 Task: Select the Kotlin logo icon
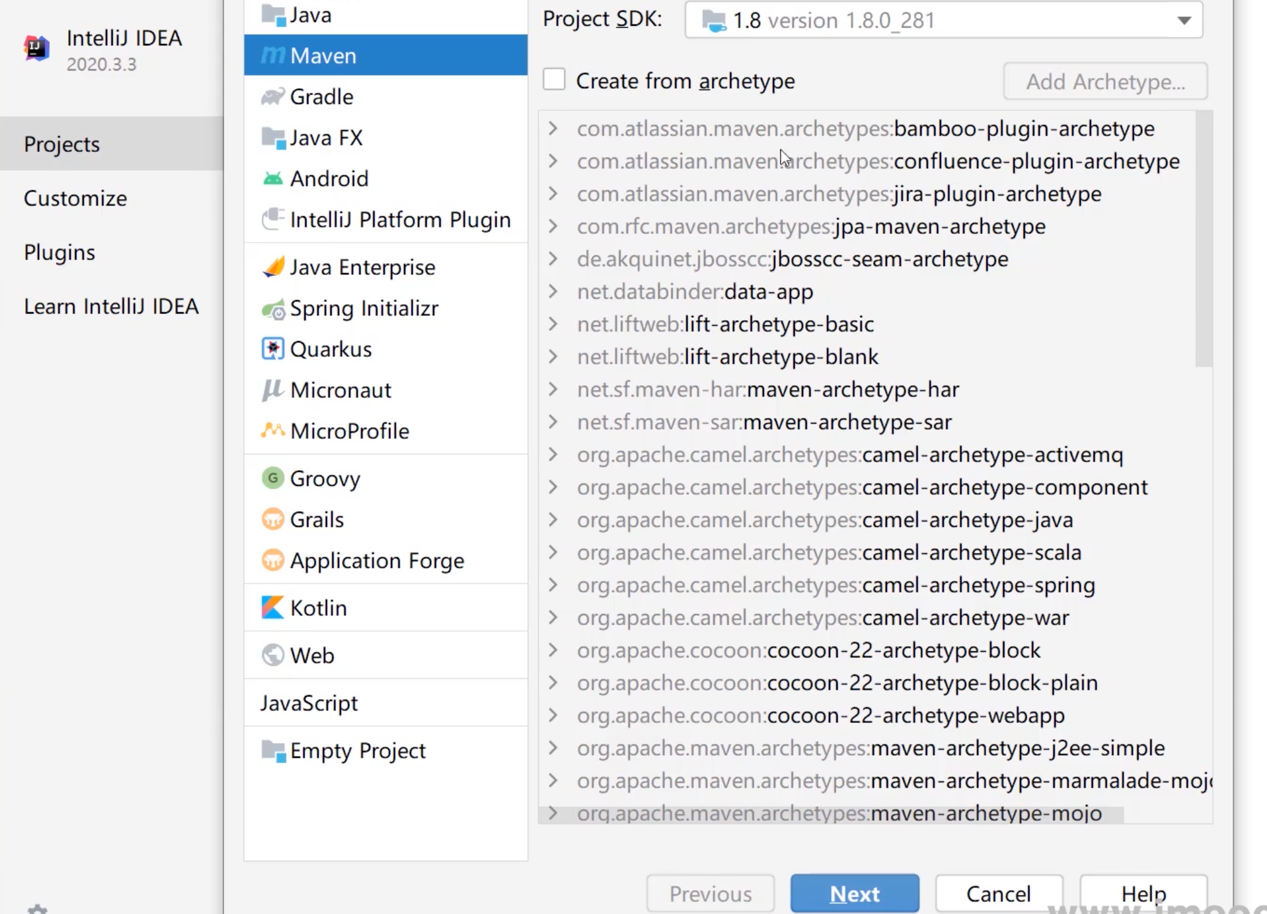pyautogui.click(x=272, y=608)
